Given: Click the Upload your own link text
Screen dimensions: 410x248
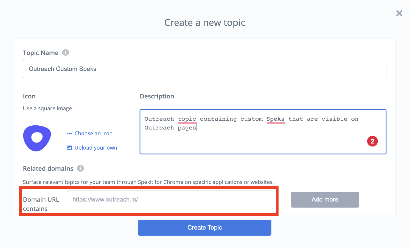Looking at the screenshot, I should (96, 148).
